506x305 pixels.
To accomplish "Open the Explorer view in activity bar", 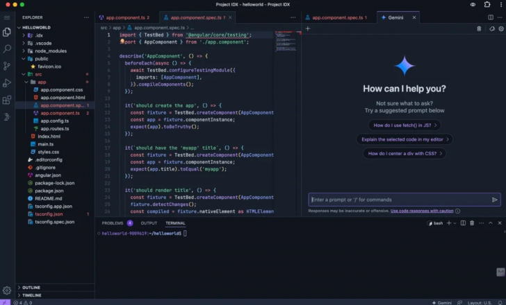I will (7, 32).
